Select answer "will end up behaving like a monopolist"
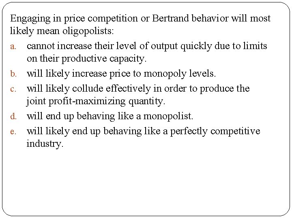292x219 pixels. [x=110, y=116]
